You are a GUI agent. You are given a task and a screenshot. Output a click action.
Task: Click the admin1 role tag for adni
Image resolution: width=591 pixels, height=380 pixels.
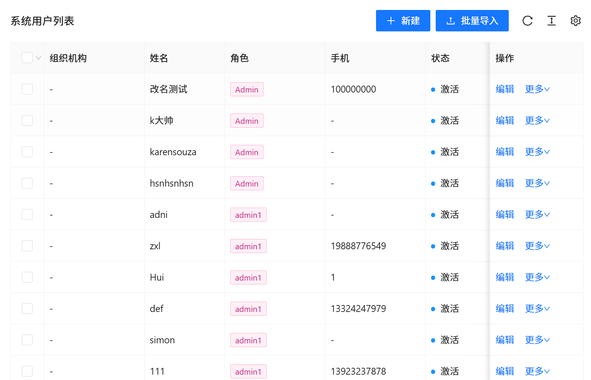pos(248,215)
